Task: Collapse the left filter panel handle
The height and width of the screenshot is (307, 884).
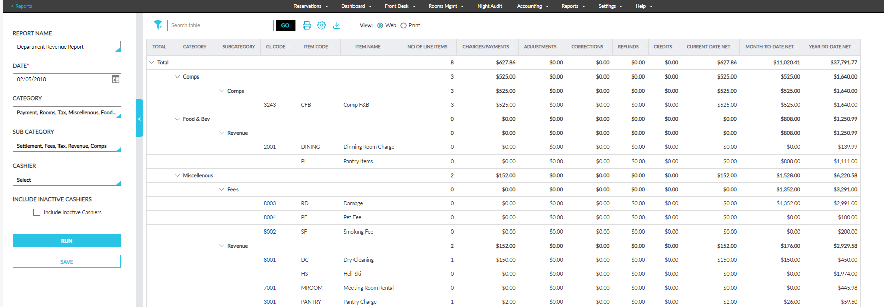Action: click(139, 118)
